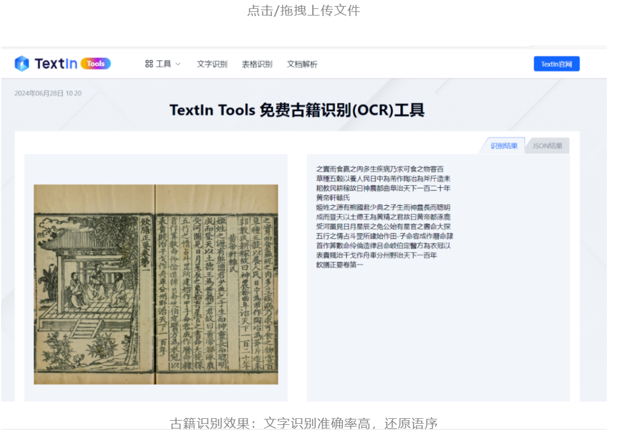620x432 pixels.
Task: Click the Tools badge beside TextIn
Action: click(x=95, y=64)
